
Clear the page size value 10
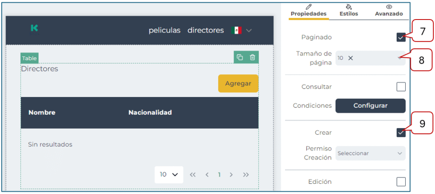point(350,58)
